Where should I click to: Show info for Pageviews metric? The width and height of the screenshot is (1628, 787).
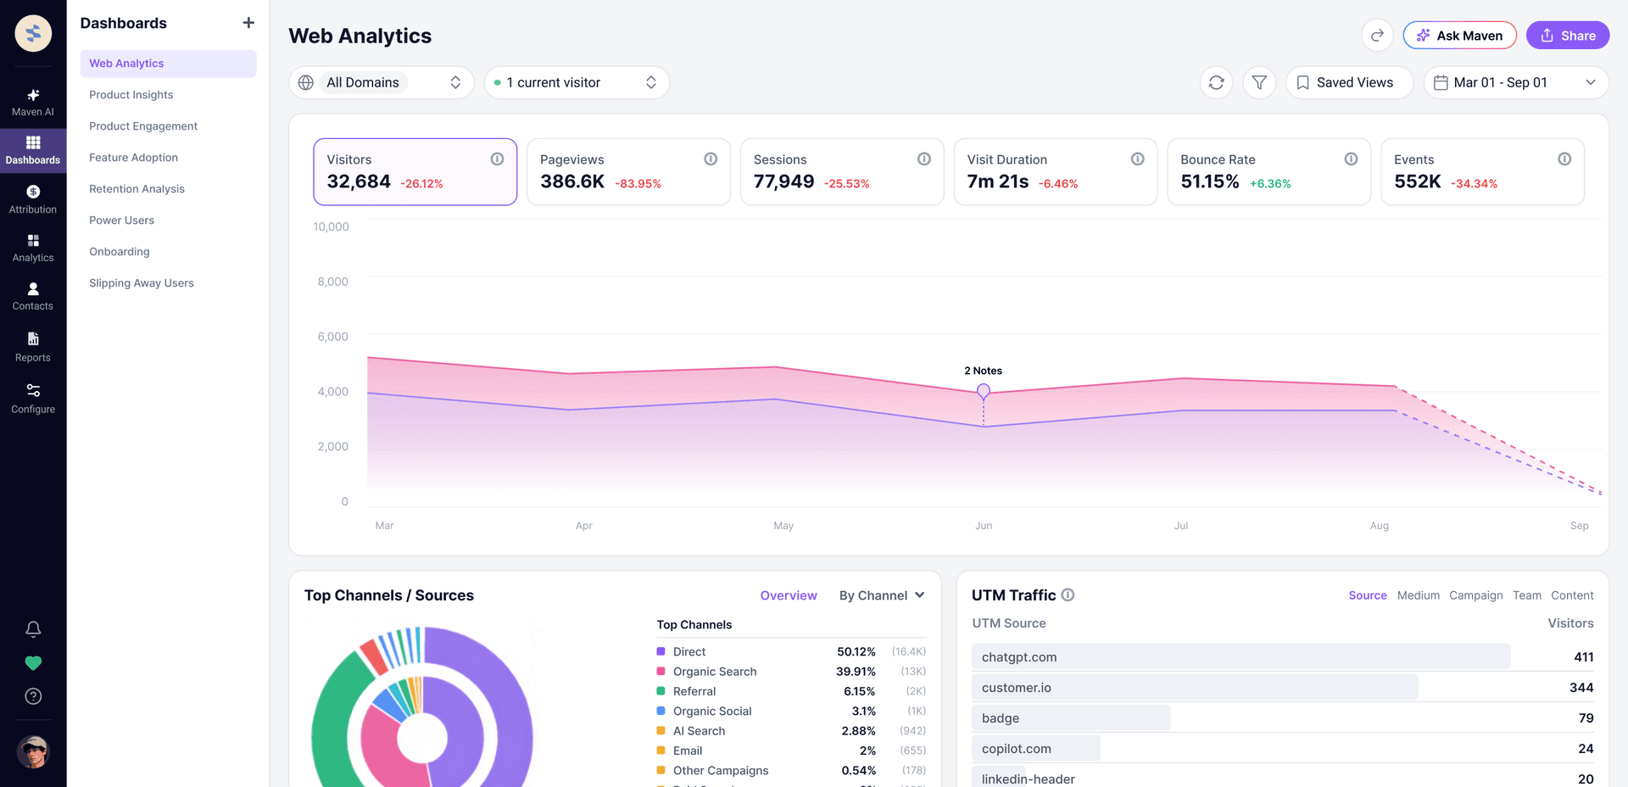pos(711,159)
